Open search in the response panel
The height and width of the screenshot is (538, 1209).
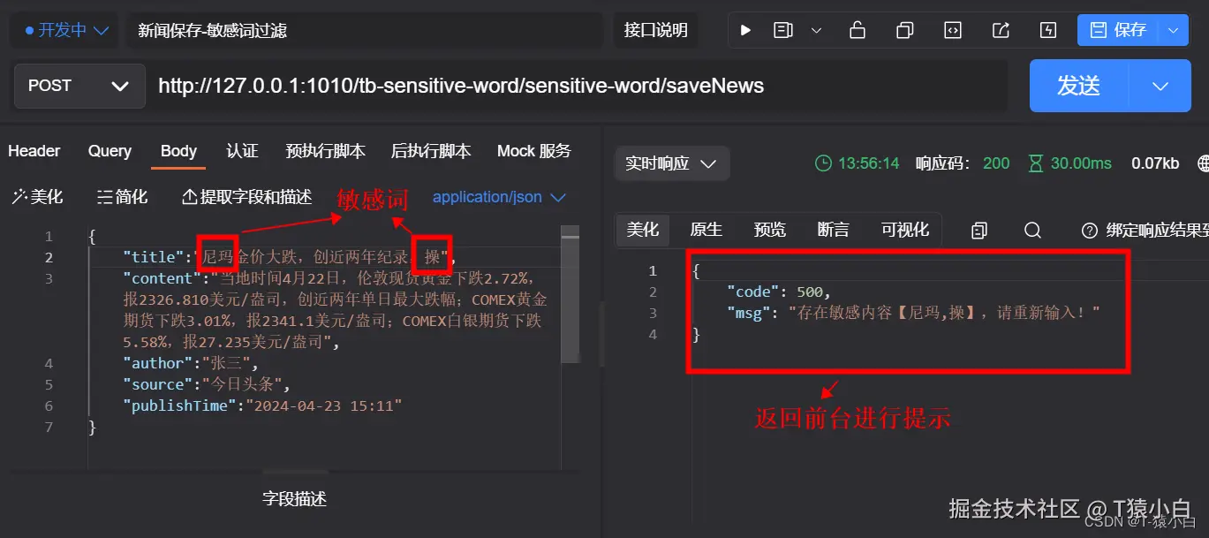click(x=1031, y=229)
